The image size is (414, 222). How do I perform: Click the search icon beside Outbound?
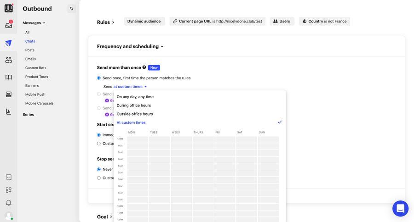pos(72,9)
